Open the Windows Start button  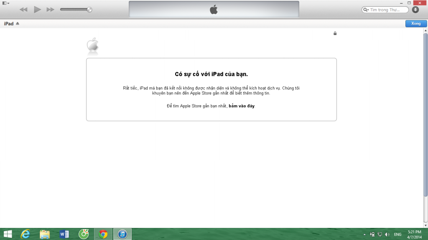point(8,234)
